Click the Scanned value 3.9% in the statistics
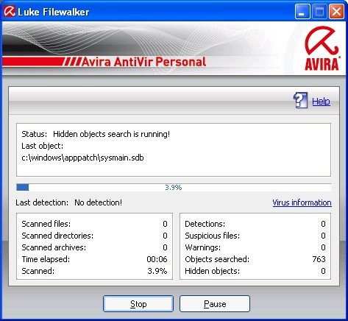 click(157, 271)
